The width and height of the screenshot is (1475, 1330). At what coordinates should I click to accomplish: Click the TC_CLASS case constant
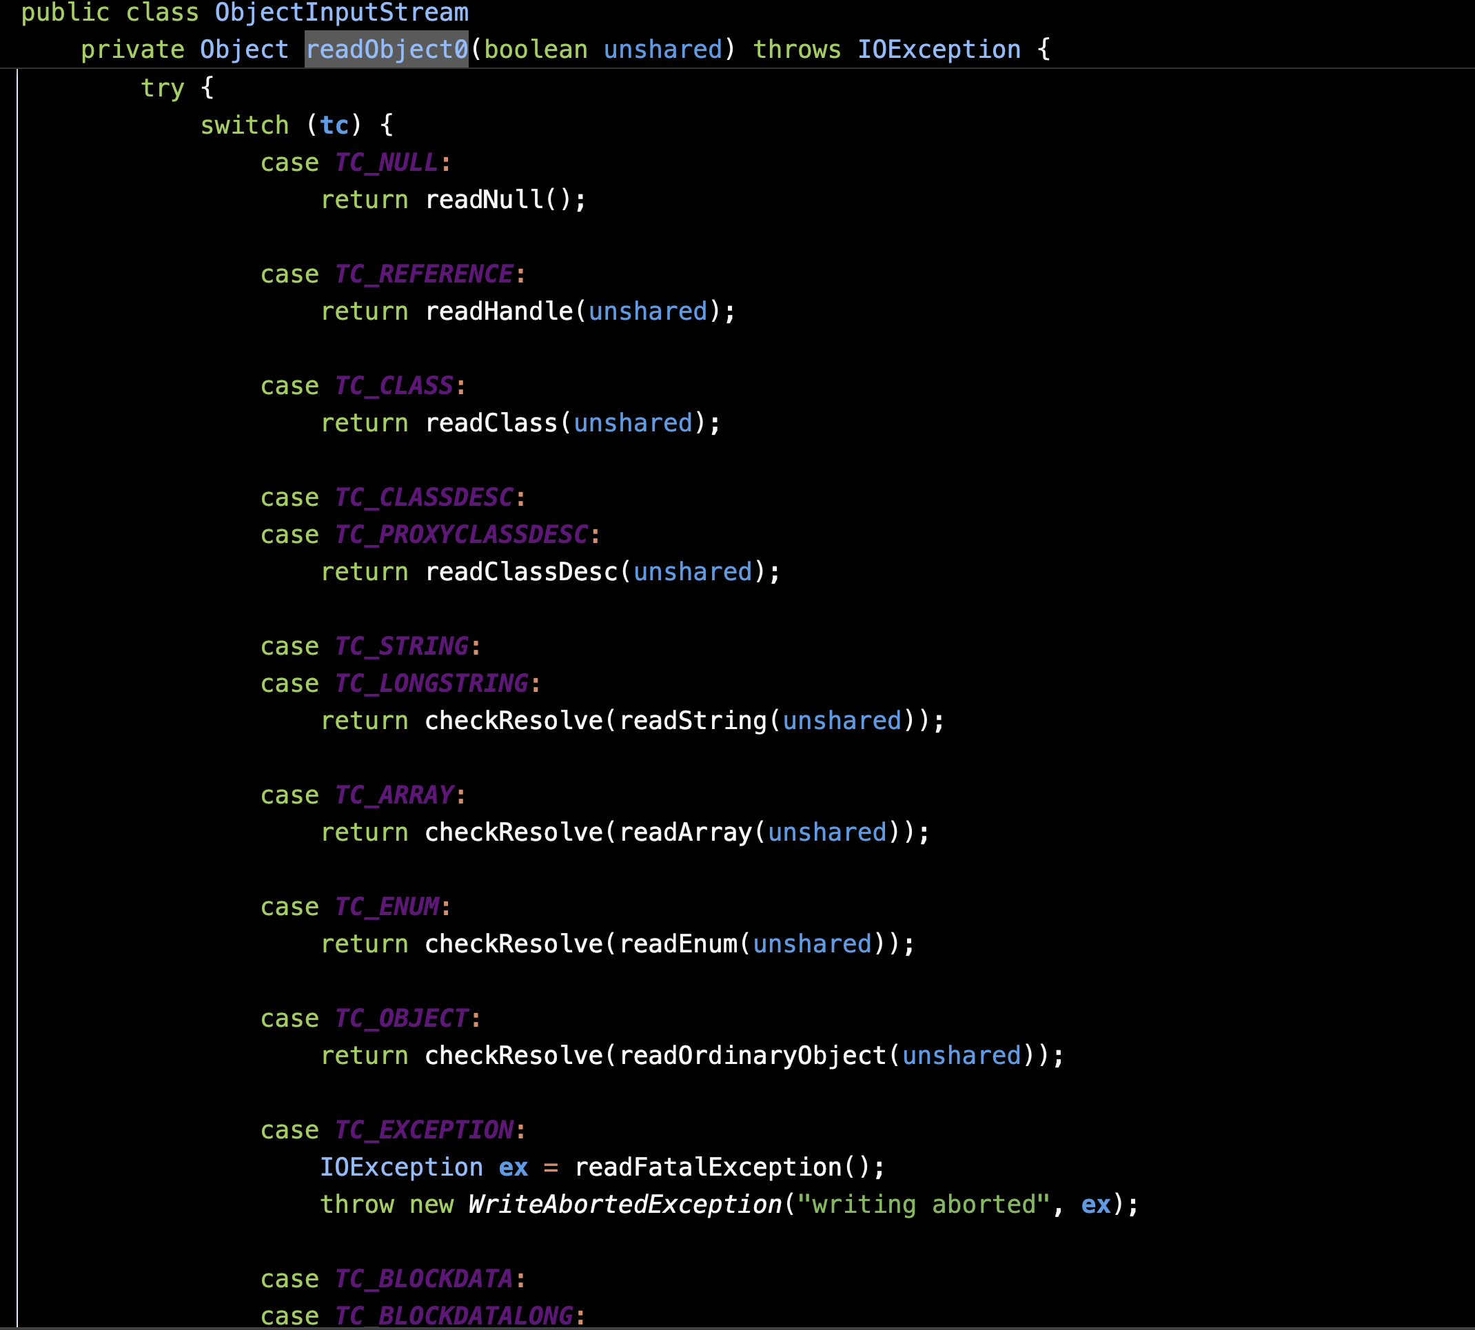click(394, 386)
